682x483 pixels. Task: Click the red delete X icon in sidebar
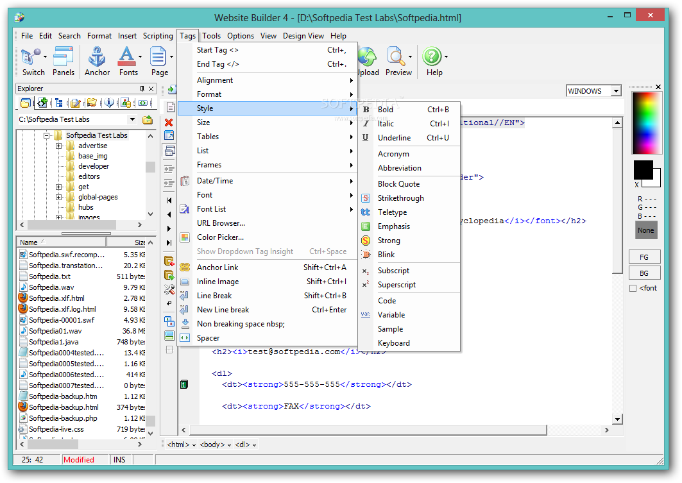coord(169,123)
